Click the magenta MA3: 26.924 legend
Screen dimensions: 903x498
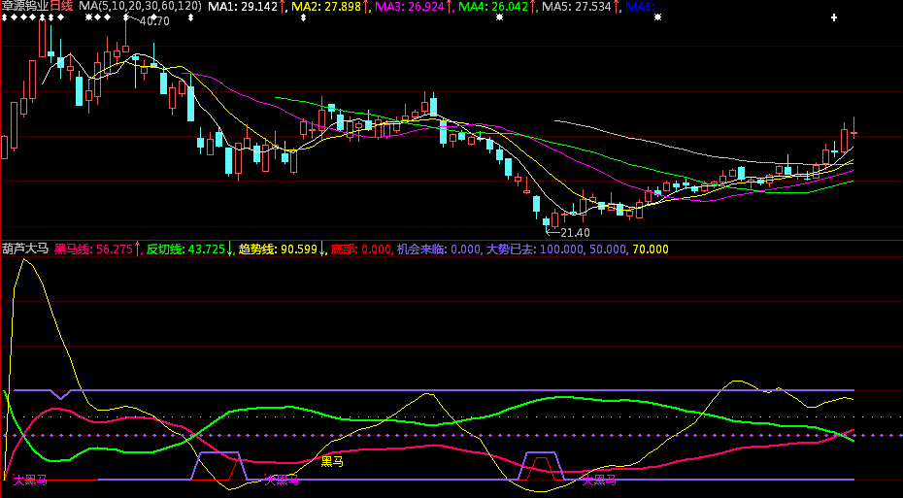[x=411, y=7]
